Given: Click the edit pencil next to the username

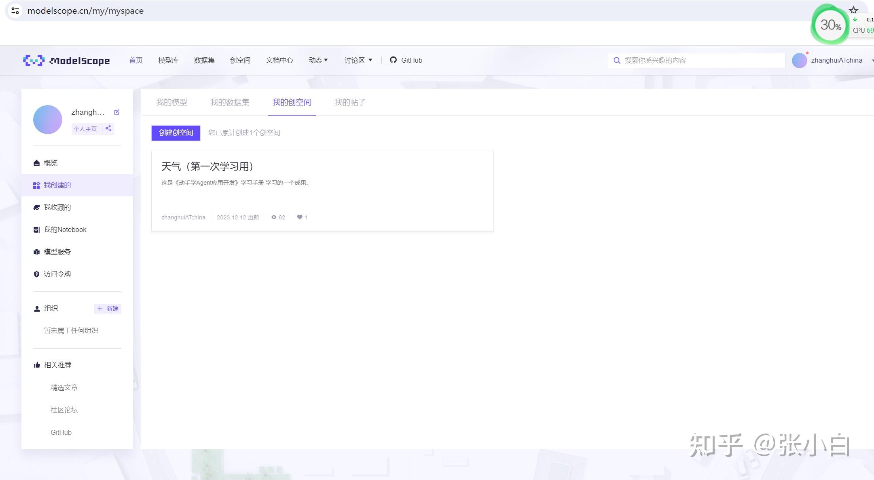Looking at the screenshot, I should [x=117, y=112].
